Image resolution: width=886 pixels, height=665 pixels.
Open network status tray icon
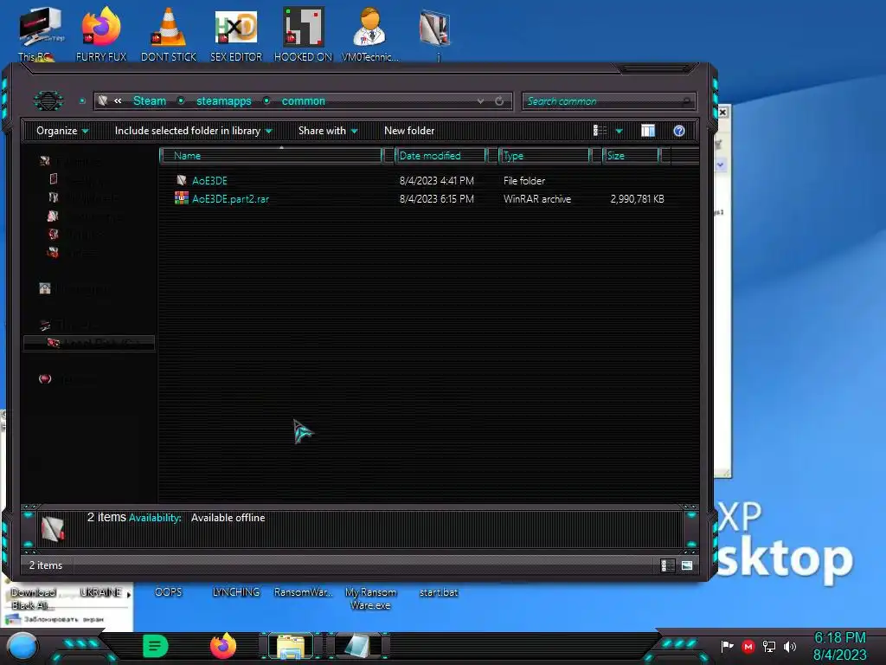[x=769, y=646]
